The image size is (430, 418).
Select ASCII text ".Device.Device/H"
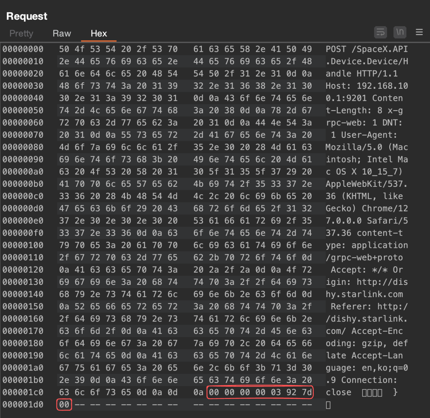(367, 61)
